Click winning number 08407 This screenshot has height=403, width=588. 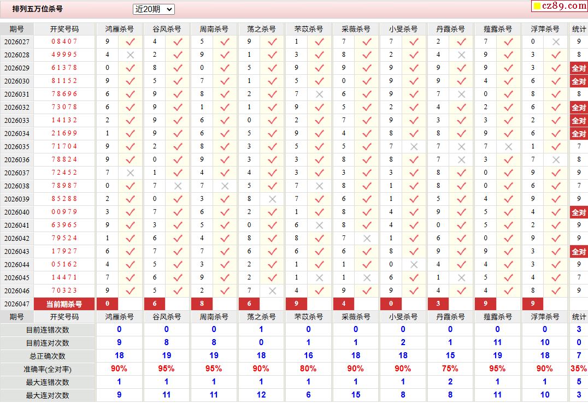[64, 42]
